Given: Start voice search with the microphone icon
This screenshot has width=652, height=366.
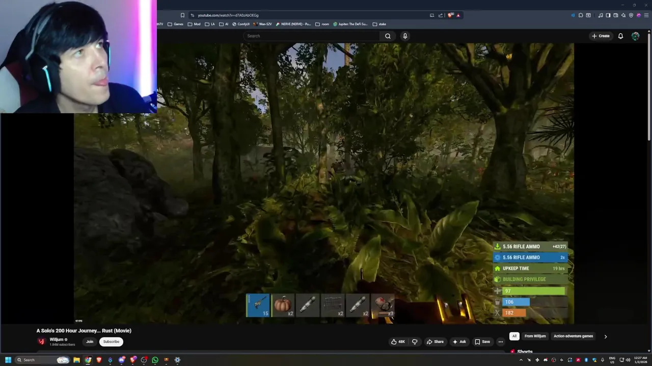Looking at the screenshot, I should click(x=405, y=36).
